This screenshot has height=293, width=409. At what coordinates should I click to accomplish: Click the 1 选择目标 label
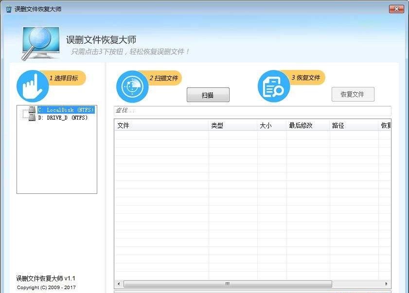tap(64, 78)
